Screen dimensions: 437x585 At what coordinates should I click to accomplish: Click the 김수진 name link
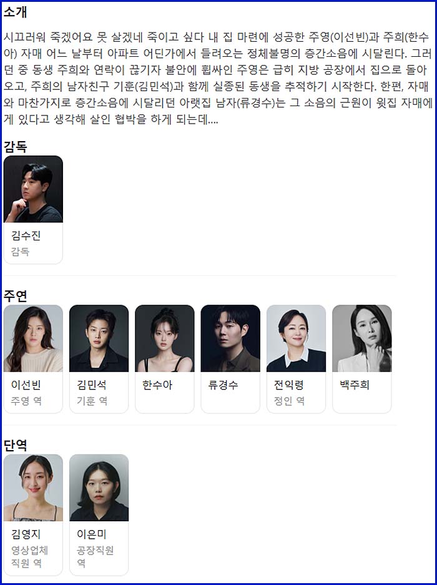coord(26,235)
